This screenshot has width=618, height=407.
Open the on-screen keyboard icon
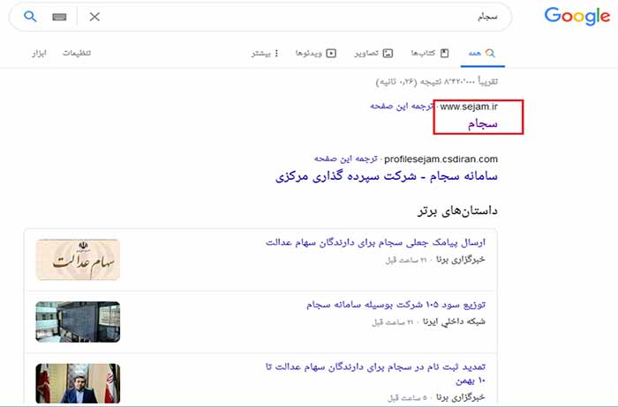[59, 17]
